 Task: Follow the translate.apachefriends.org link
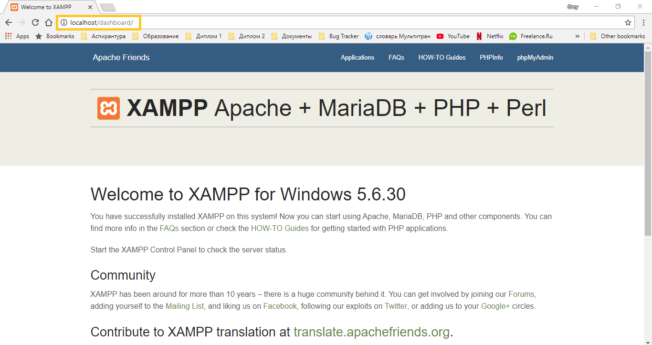pyautogui.click(x=371, y=332)
